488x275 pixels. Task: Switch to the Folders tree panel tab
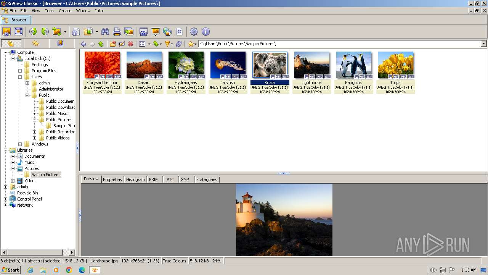point(11,44)
